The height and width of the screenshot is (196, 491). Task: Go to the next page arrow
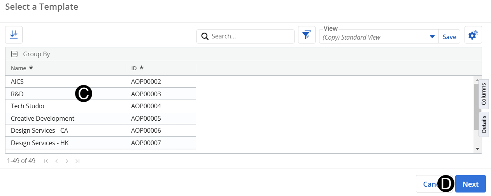(x=67, y=161)
